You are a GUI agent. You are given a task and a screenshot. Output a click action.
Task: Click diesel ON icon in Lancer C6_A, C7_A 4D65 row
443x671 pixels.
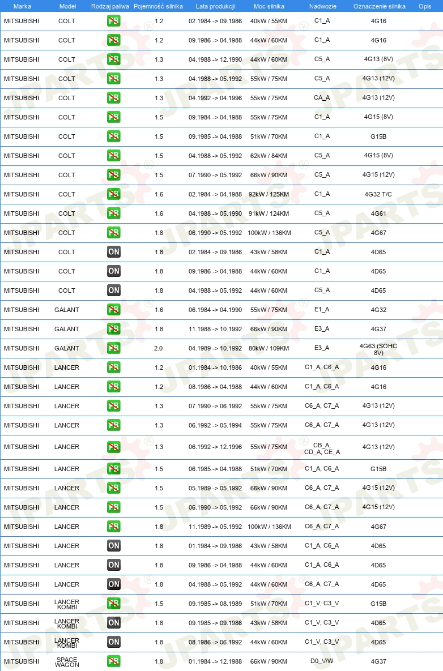113,584
